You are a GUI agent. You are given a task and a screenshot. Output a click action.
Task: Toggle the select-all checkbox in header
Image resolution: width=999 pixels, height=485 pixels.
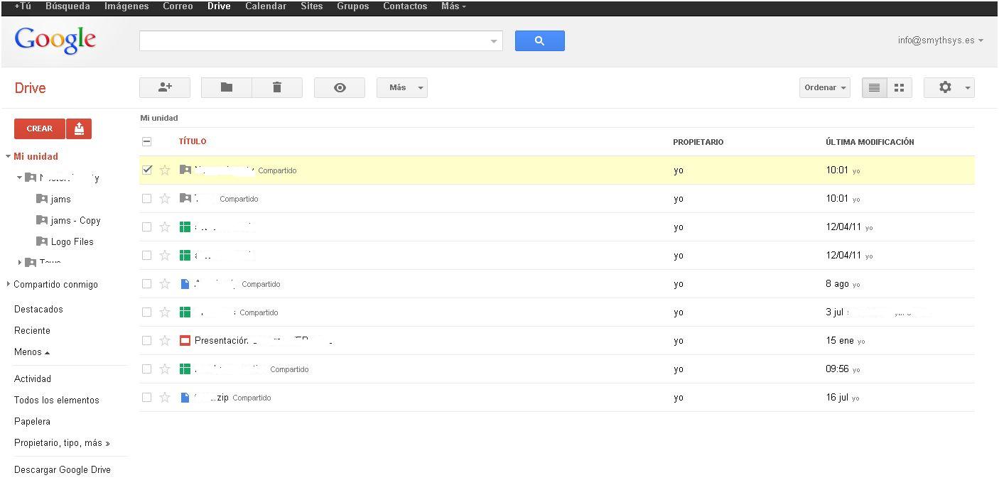[147, 142]
